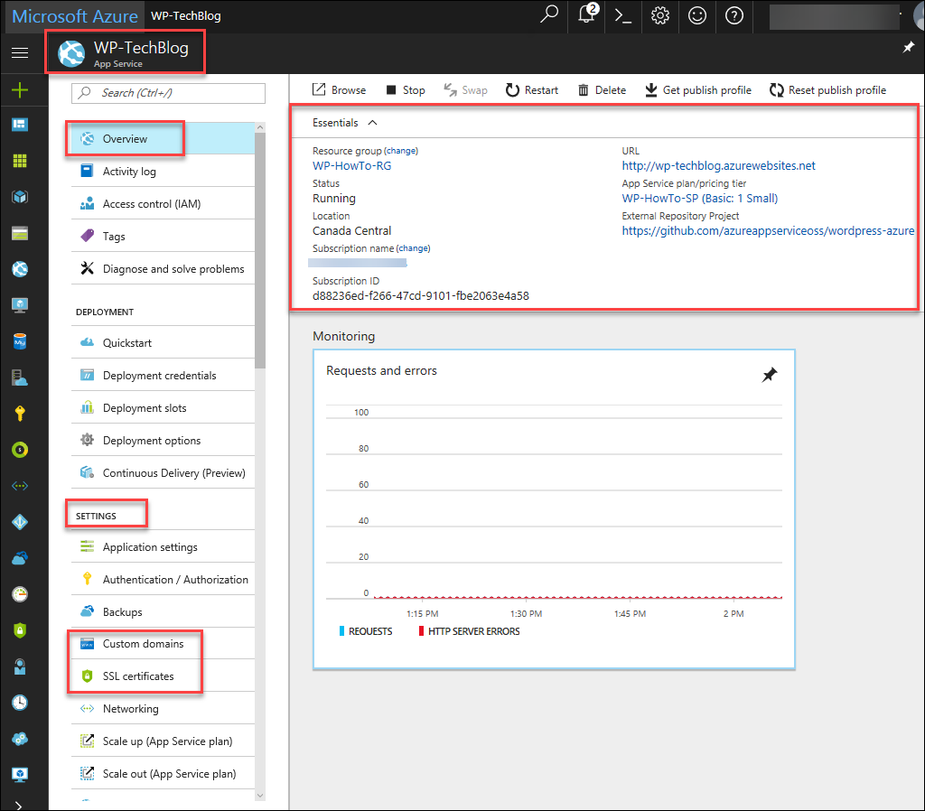The height and width of the screenshot is (811, 925).
Task: Open the github wordpress-azure repository link
Action: coord(768,230)
